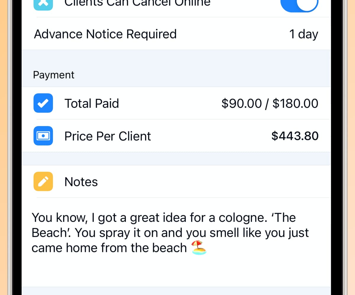
Task: Tap the Clients Can Cancel Online label
Action: tap(137, 3)
